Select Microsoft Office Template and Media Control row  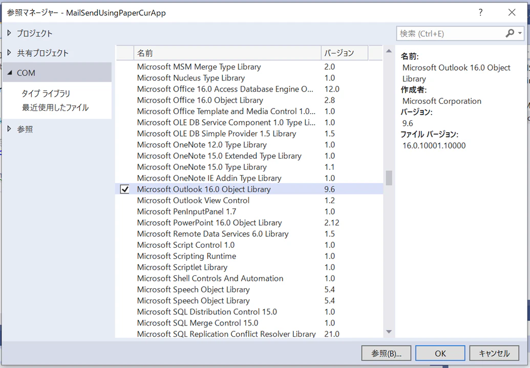coord(249,111)
